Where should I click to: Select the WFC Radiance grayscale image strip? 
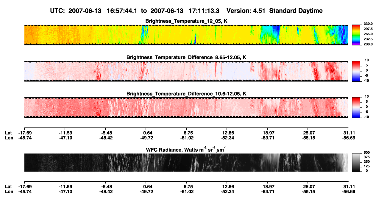click(186, 162)
